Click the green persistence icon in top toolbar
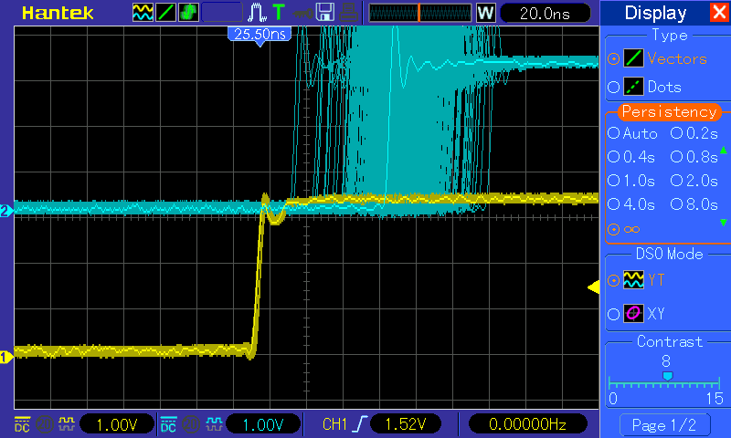 [188, 13]
